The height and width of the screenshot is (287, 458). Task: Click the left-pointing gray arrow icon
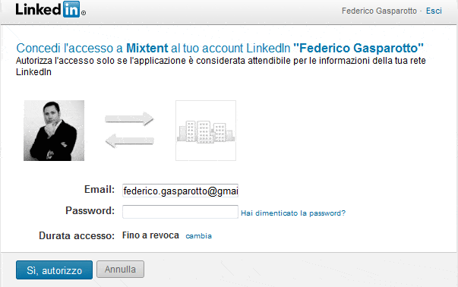point(129,140)
